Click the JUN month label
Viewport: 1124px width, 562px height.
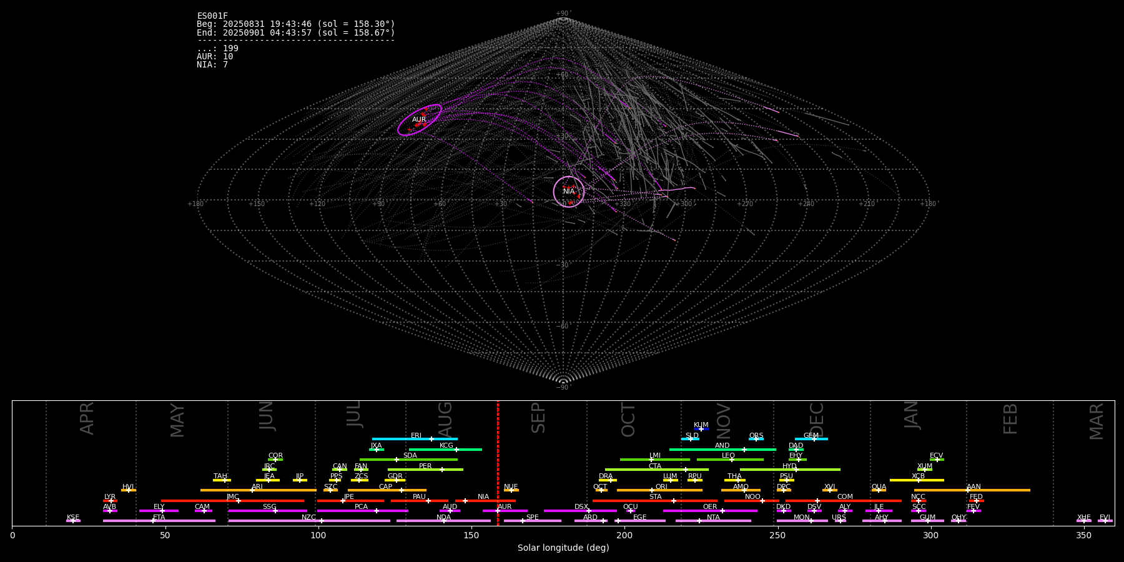(x=267, y=416)
